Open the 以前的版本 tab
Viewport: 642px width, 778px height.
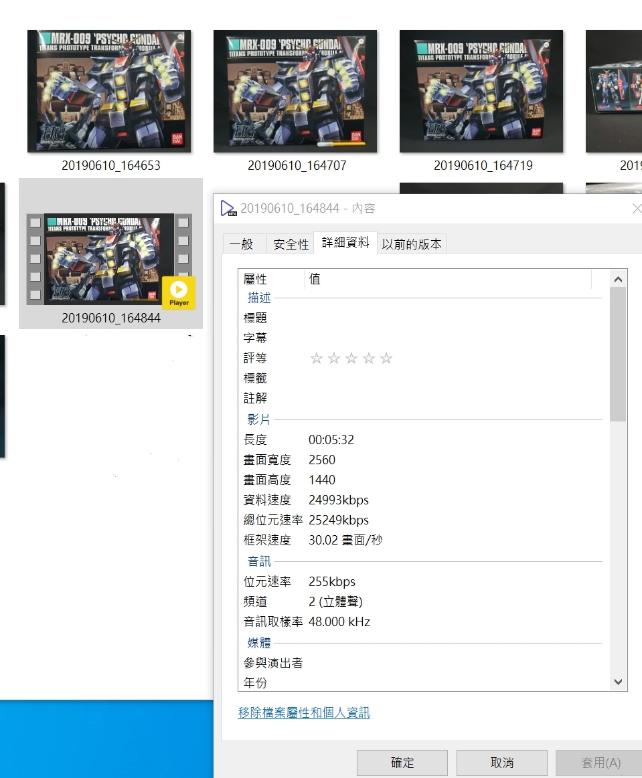[x=412, y=244]
